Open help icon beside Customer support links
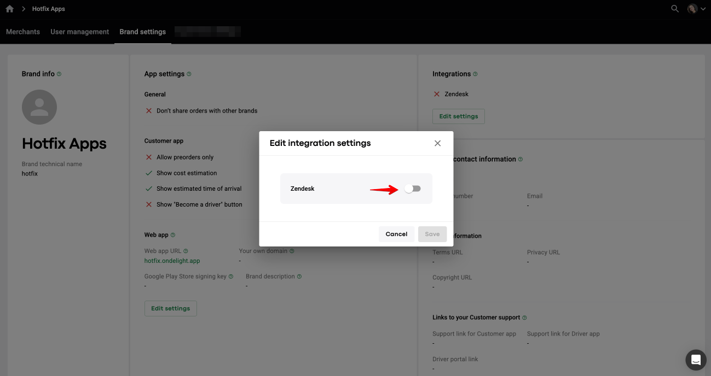Image resolution: width=711 pixels, height=376 pixels. pos(525,318)
